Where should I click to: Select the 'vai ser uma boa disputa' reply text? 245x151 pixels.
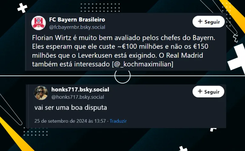tap(71, 107)
